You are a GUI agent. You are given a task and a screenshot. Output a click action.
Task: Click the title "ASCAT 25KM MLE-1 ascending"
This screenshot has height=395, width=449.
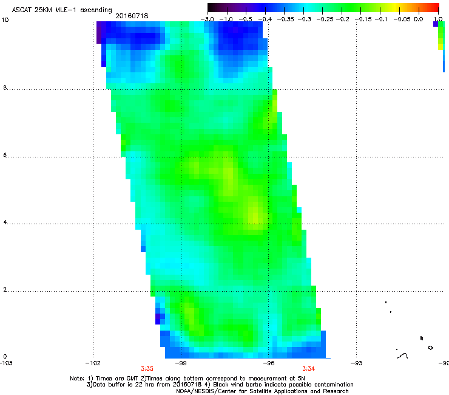click(62, 10)
